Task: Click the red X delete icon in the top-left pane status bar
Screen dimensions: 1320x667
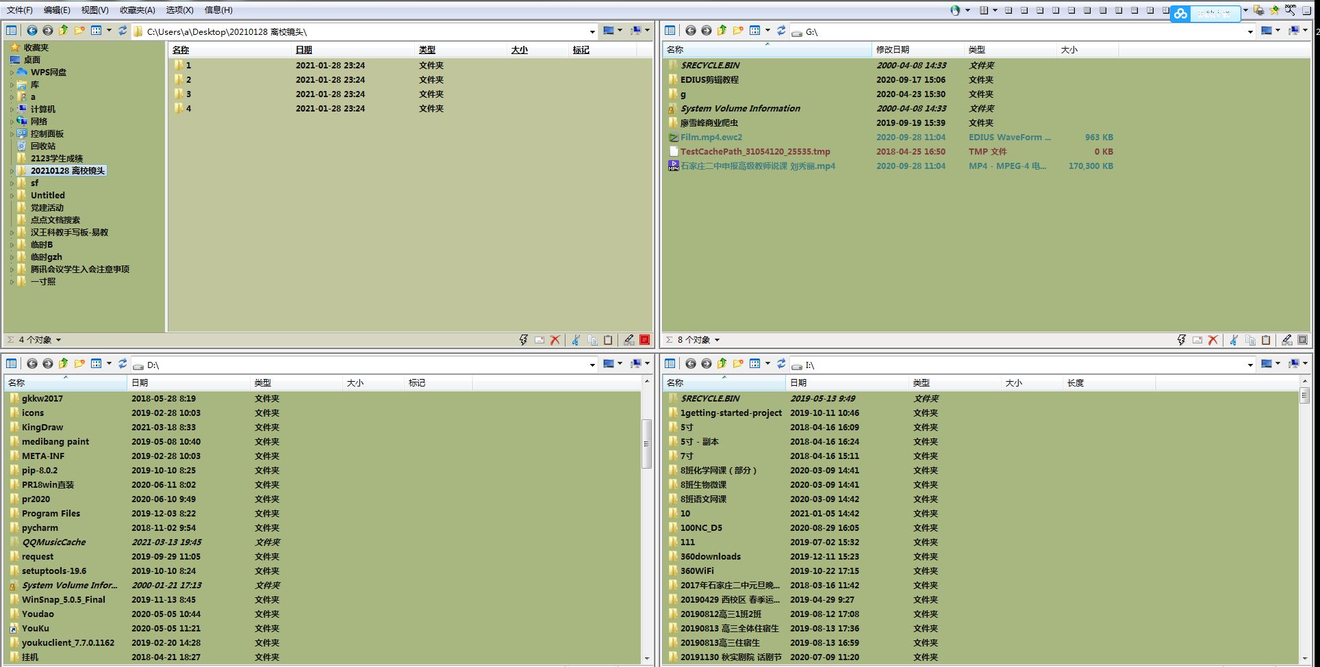Action: (x=555, y=340)
